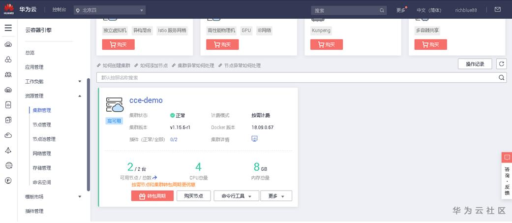The width and height of the screenshot is (512, 223).
Task: Click 购买 under the GPU card
Action: 222,44
